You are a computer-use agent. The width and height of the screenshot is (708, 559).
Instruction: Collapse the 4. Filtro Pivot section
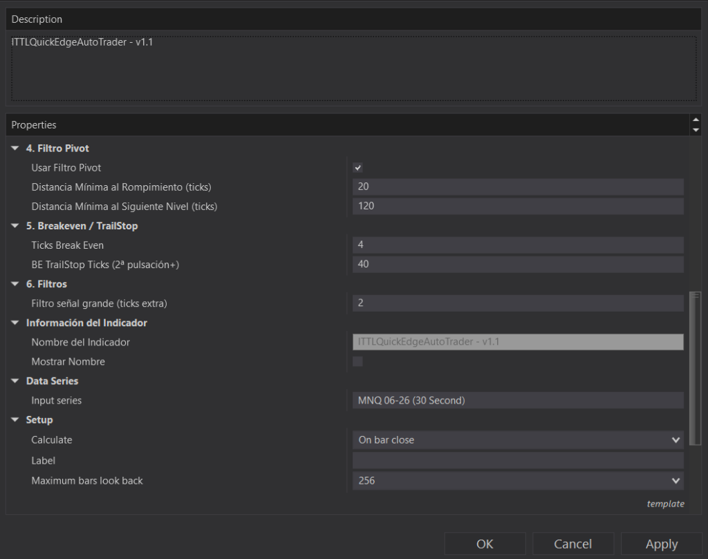point(15,149)
